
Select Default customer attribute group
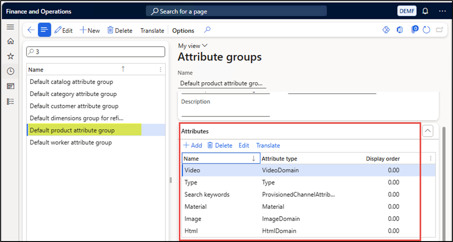[96, 106]
